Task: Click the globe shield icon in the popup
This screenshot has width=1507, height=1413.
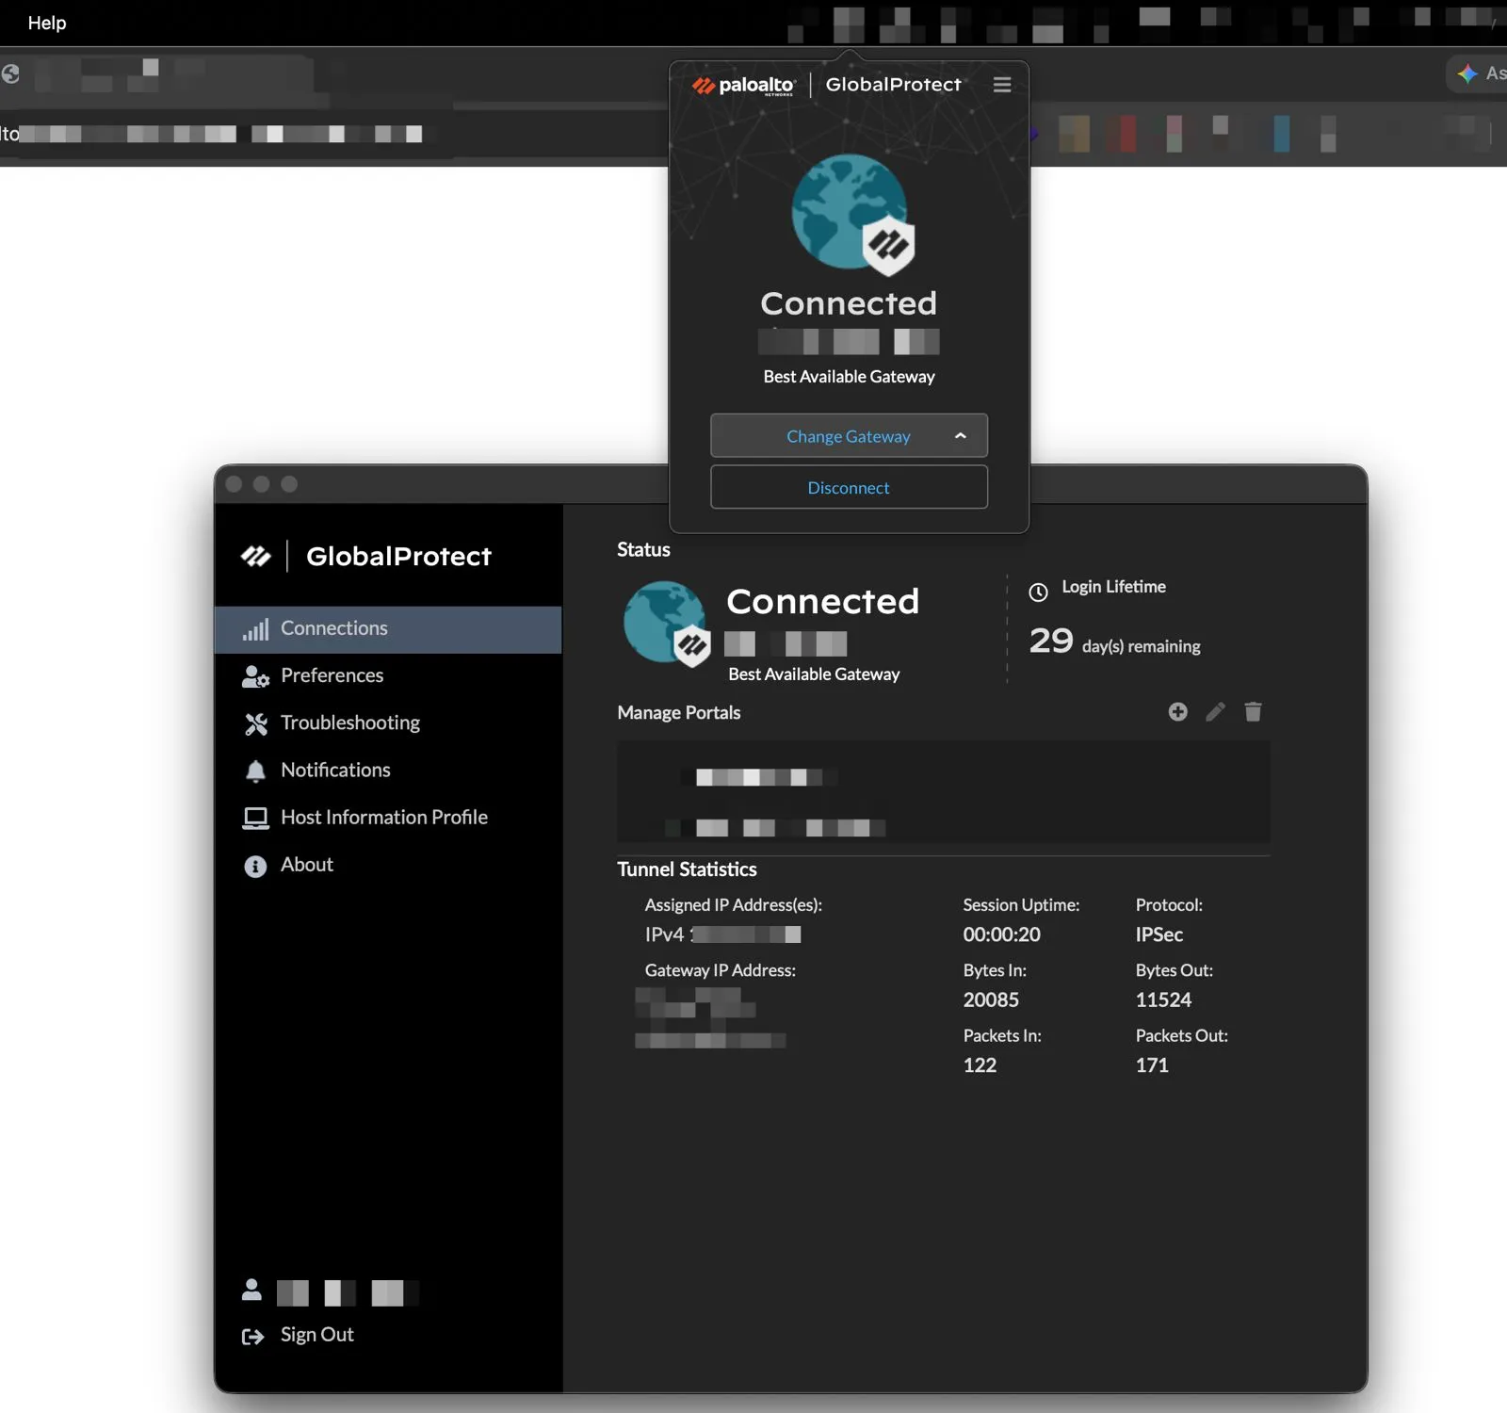Action: 852,215
